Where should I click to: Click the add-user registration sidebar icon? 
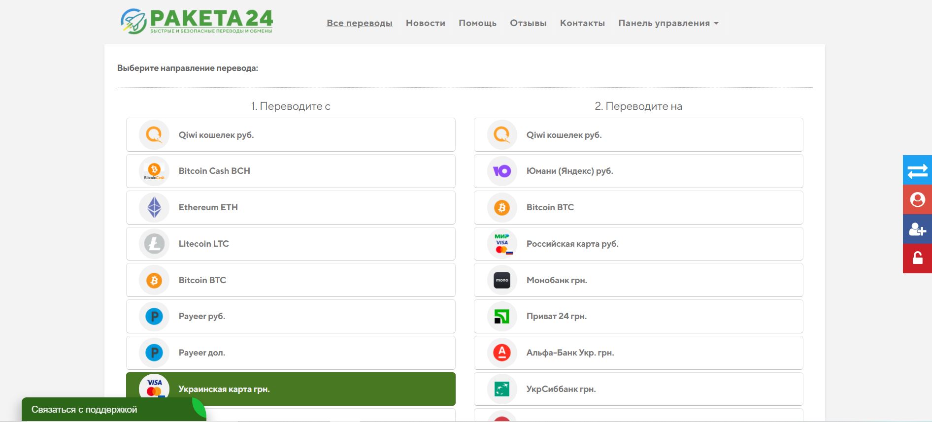[917, 229]
